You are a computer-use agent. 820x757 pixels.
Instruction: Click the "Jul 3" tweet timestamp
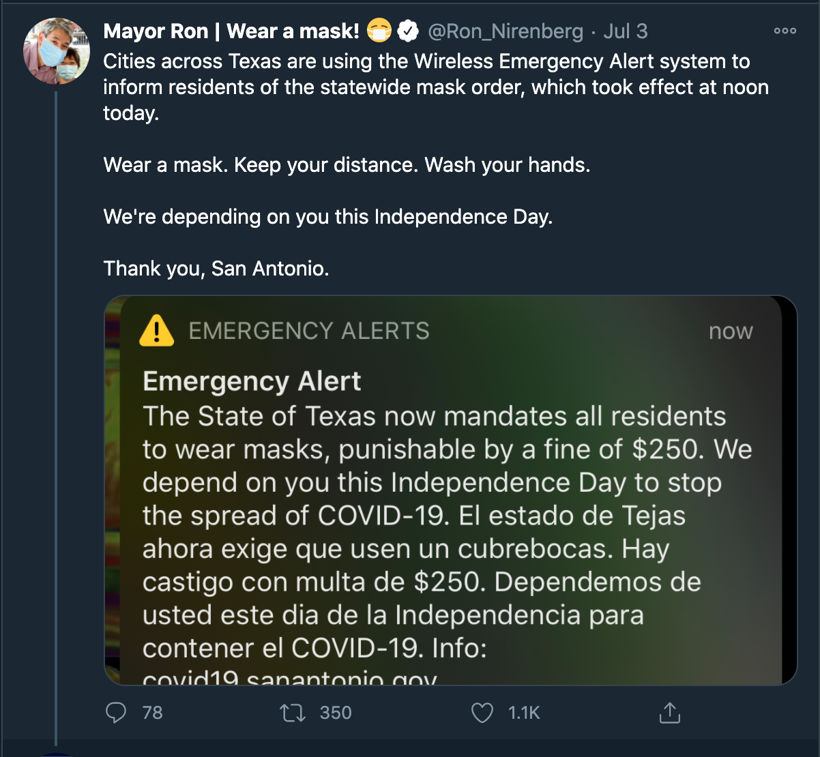[626, 31]
